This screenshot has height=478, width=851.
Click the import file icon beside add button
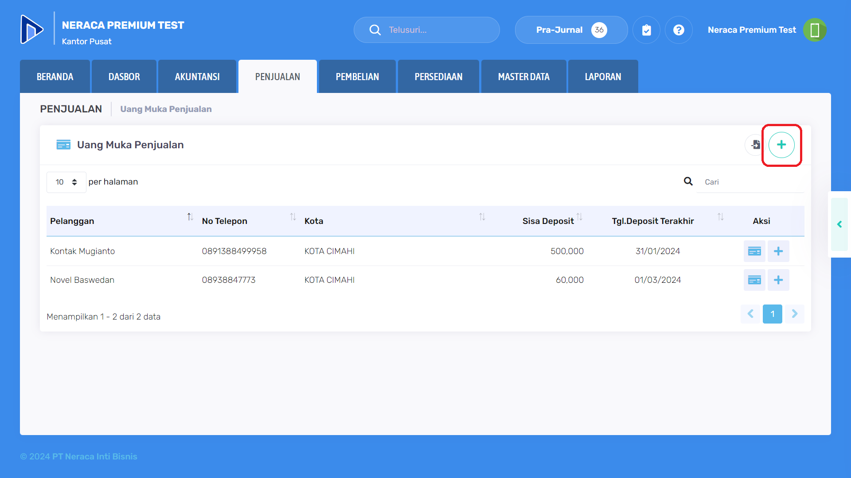(755, 145)
